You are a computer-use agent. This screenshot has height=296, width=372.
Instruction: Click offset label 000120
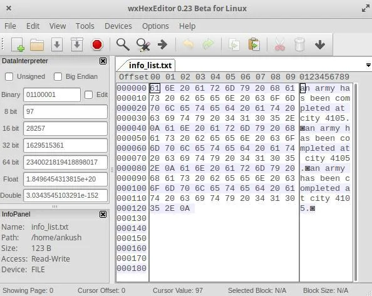[132, 208]
